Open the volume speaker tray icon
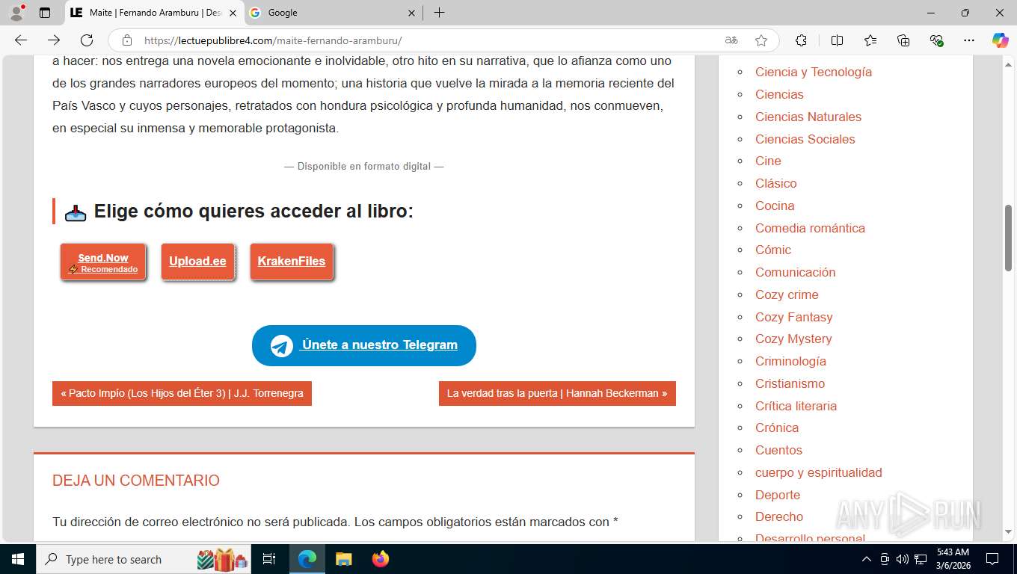The image size is (1017, 574). pos(903,559)
